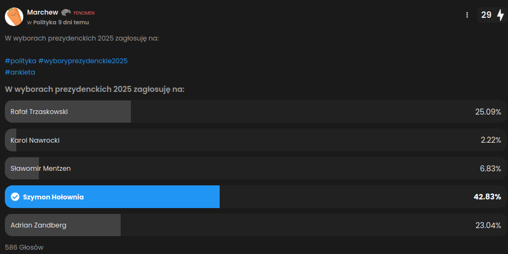508x254 pixels.
Task: Click the checkmark on Szymon Hołownia option
Action: pos(15,197)
